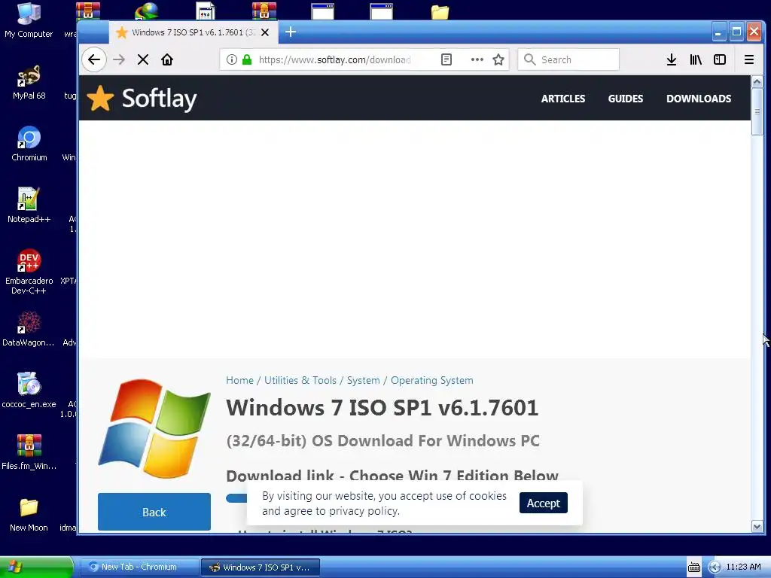Open the hamburger application menu
The width and height of the screenshot is (771, 578).
[749, 60]
